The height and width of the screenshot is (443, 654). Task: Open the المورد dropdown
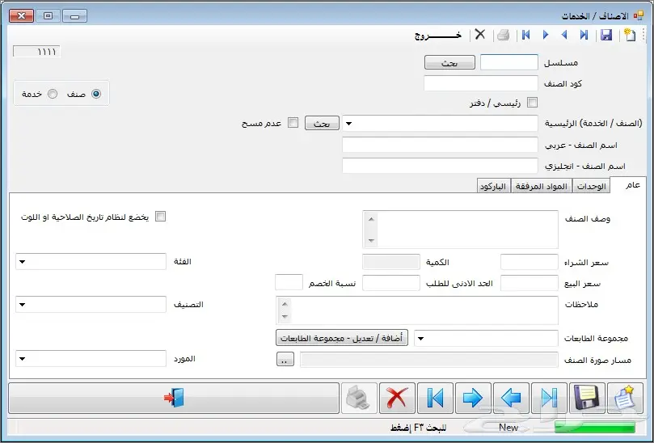coord(23,358)
